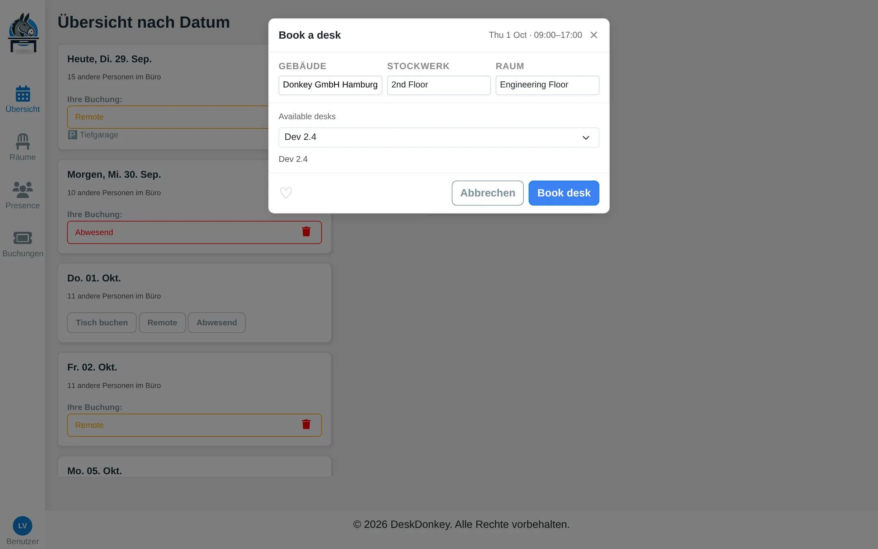
Task: Choose Remote for Do. 01. Okt.
Action: (162, 322)
